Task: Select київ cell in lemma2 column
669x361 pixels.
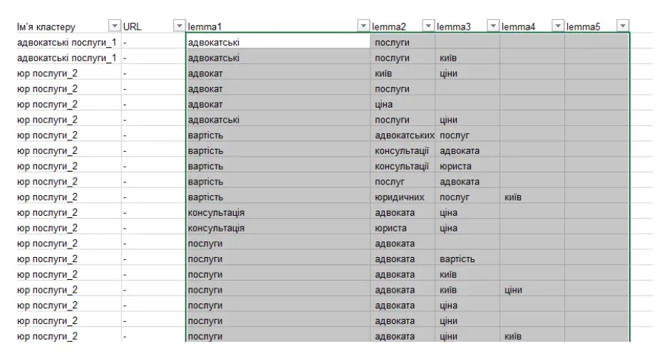Action: (403, 73)
